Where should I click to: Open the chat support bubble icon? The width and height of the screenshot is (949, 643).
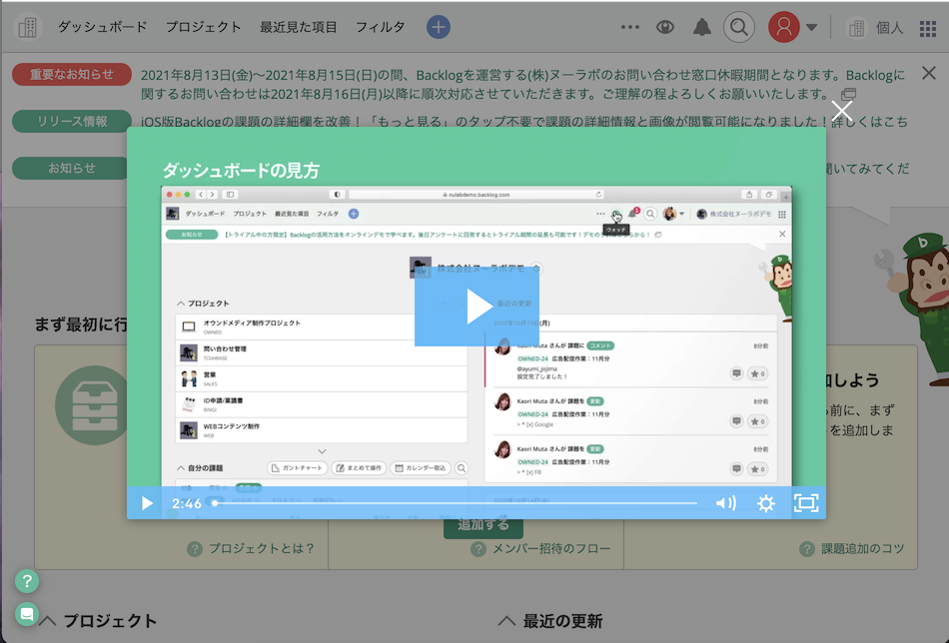click(27, 615)
